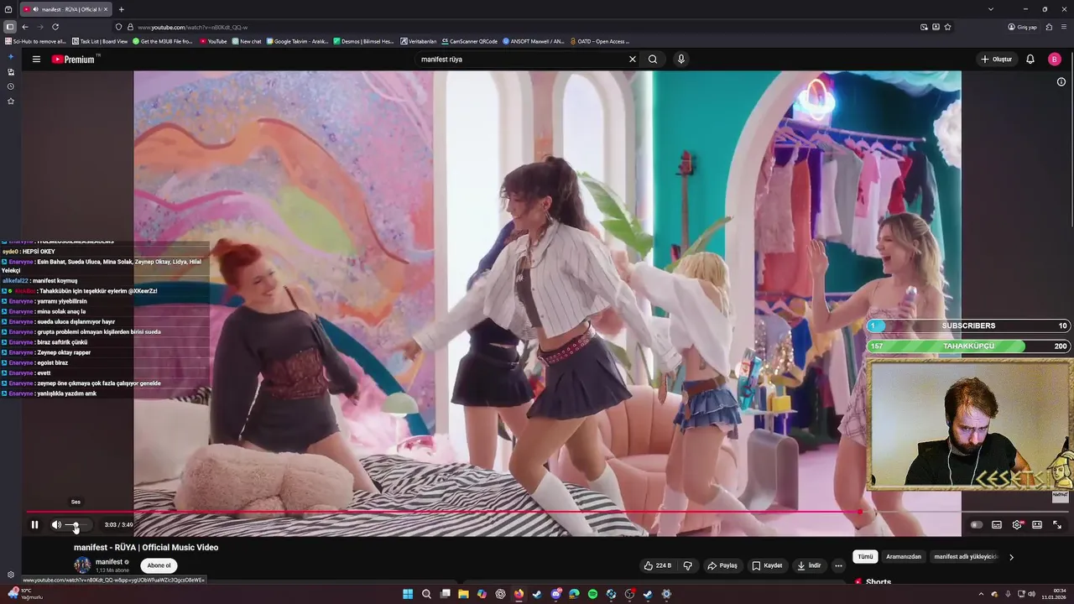The image size is (1074, 604).
Task: Open a new browser tab
Action: [122, 9]
